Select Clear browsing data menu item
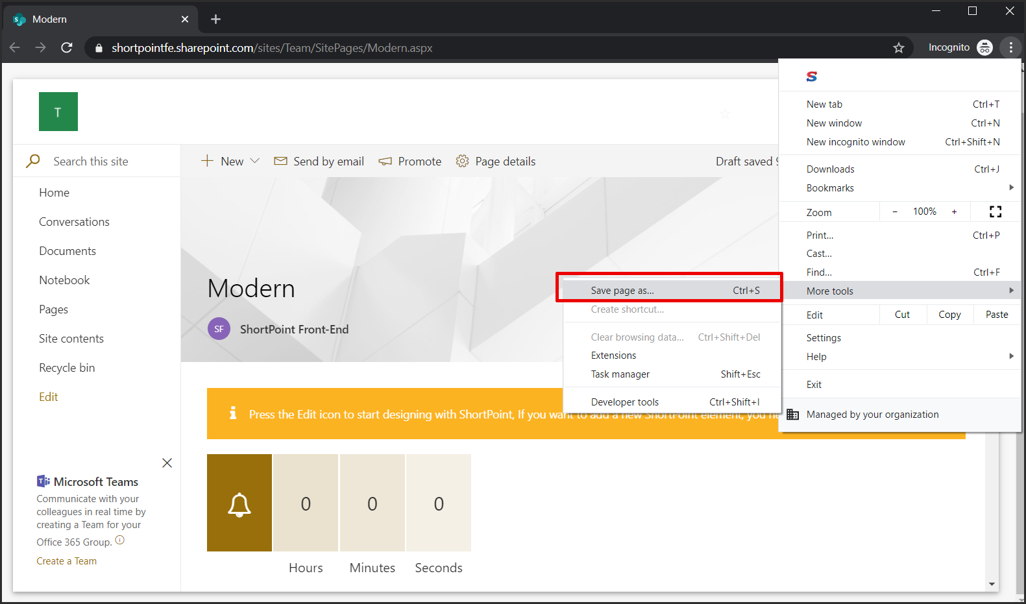The image size is (1026, 604). pos(672,337)
